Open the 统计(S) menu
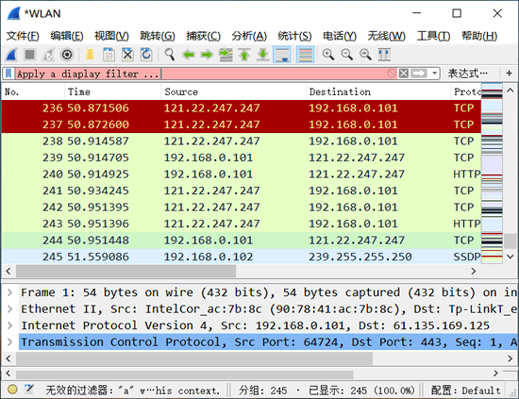 pos(294,36)
